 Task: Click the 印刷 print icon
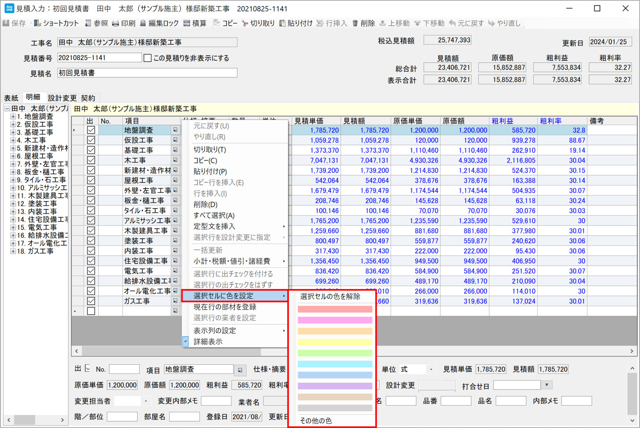coord(116,23)
